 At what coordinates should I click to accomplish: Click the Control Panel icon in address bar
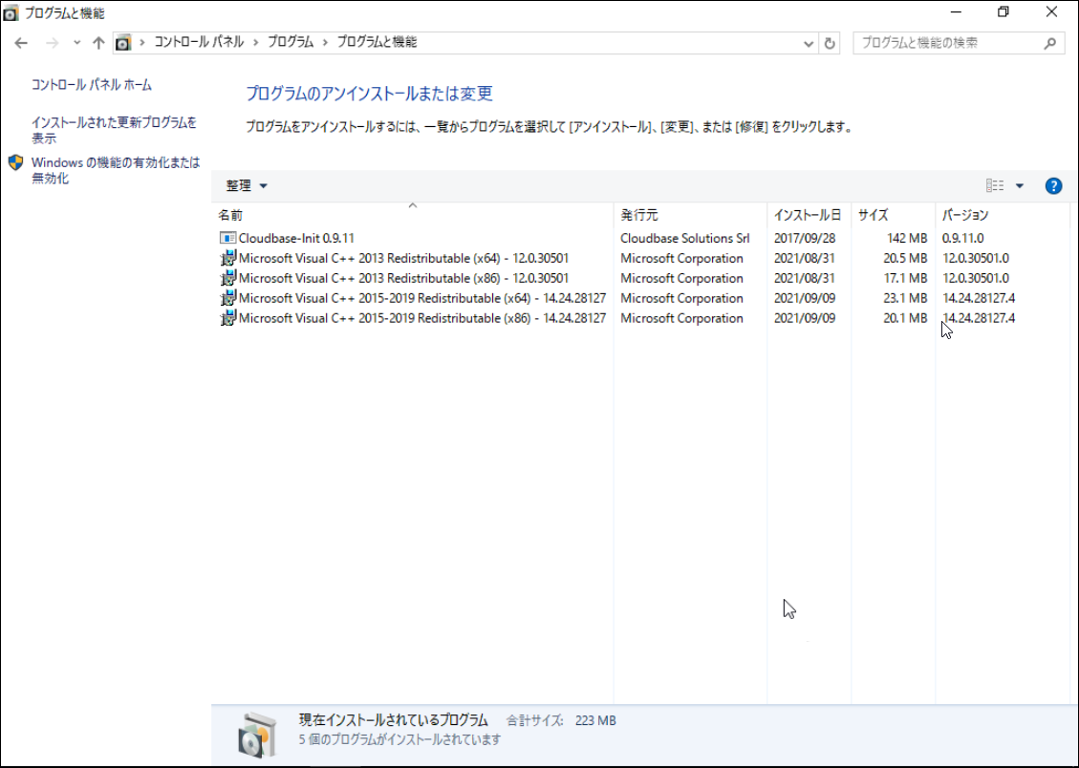pos(123,43)
